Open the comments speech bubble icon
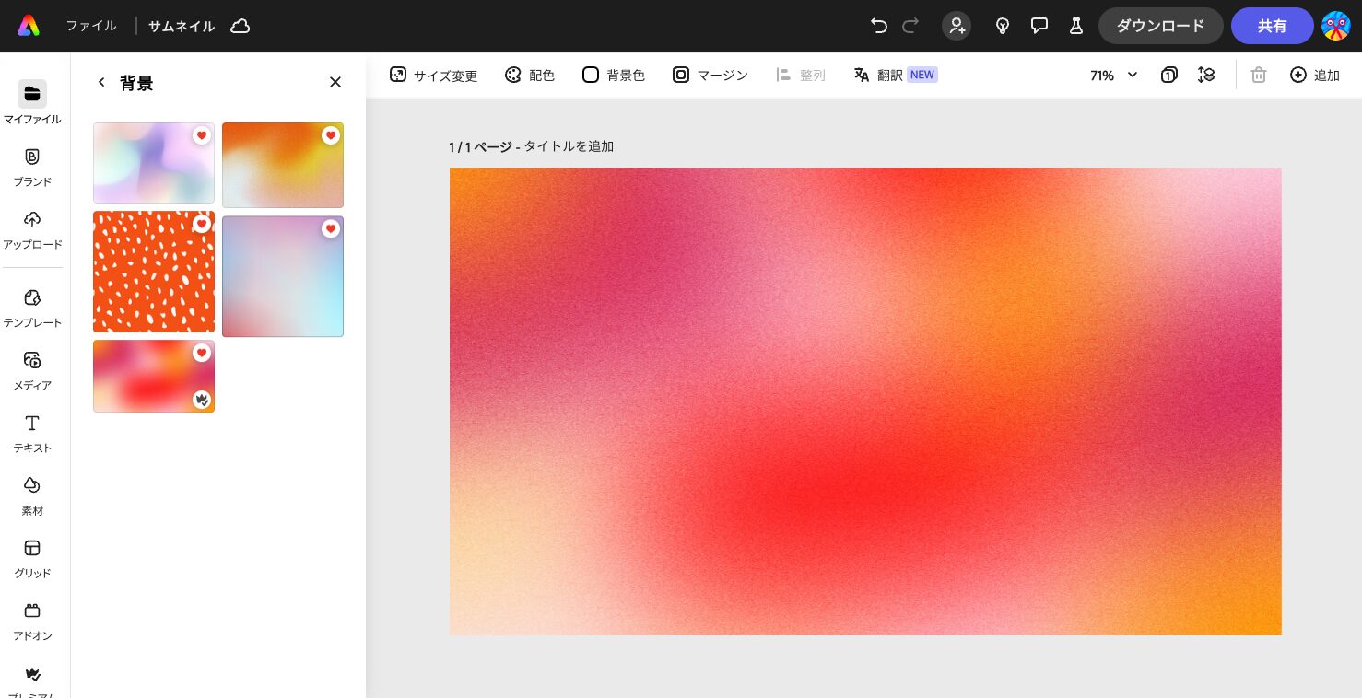This screenshot has height=698, width=1362. 1039,26
